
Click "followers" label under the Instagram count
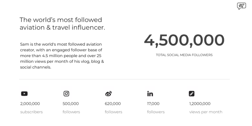(x=71, y=112)
